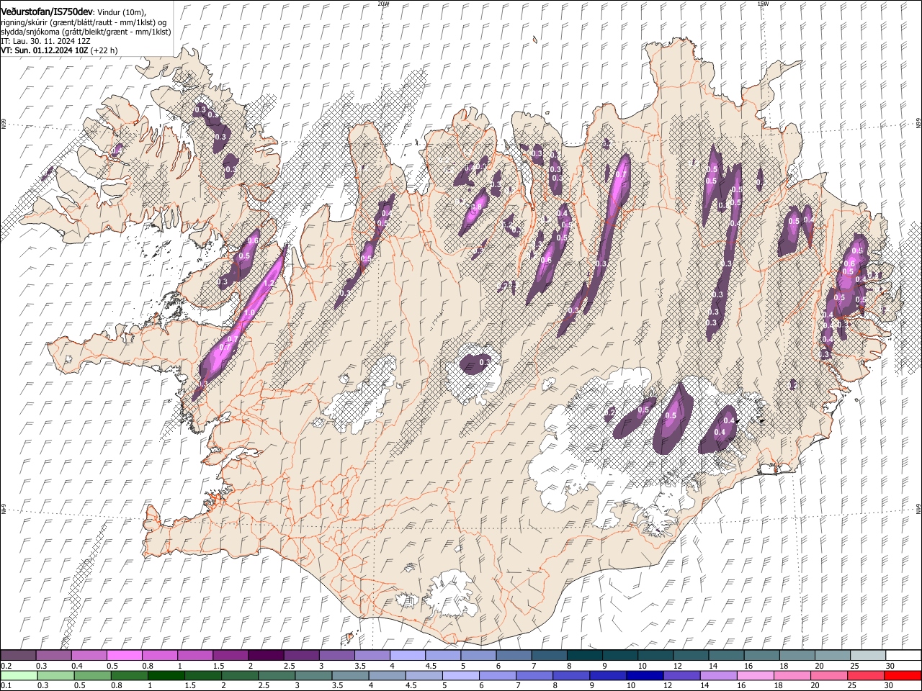The image size is (922, 691).
Task: Select rain scale swatch between 4 and 4.5
Action: point(387,675)
